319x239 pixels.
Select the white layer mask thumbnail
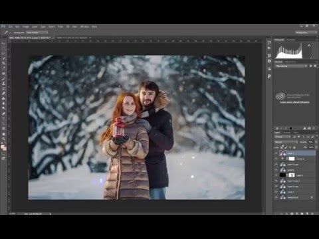(292, 159)
